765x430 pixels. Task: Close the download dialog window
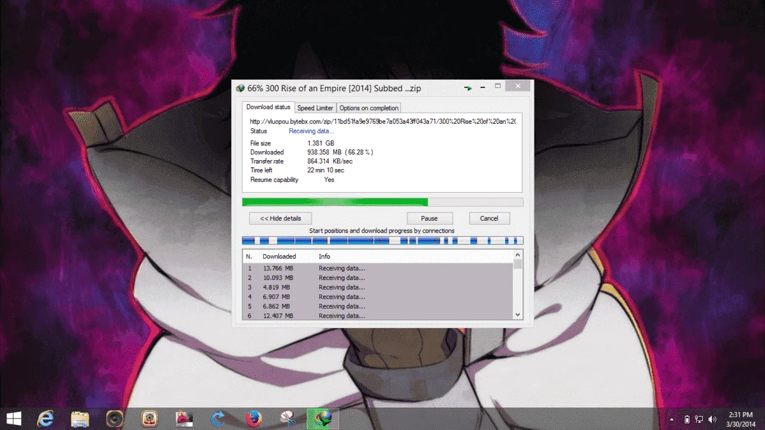[518, 86]
